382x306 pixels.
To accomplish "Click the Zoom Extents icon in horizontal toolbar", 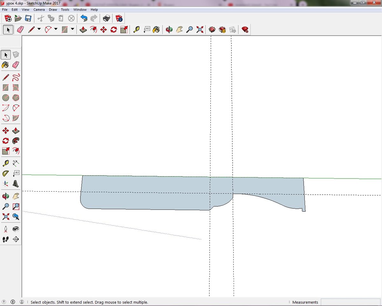I will [x=200, y=30].
